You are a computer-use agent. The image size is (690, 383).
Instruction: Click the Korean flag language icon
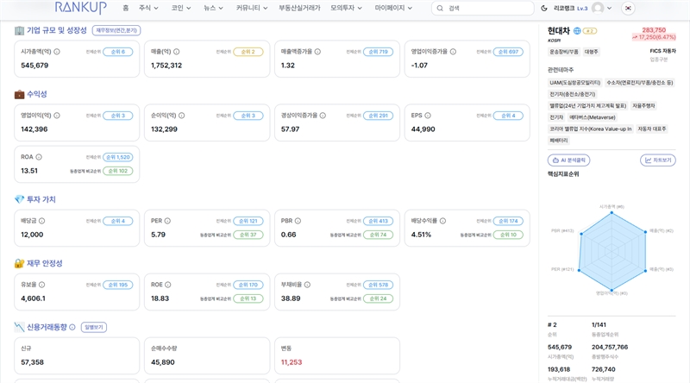(x=627, y=8)
